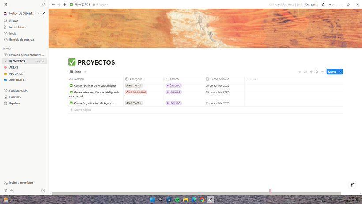Open ARCHIVADO page in sidebar
This screenshot has width=362, height=204.
24,80
